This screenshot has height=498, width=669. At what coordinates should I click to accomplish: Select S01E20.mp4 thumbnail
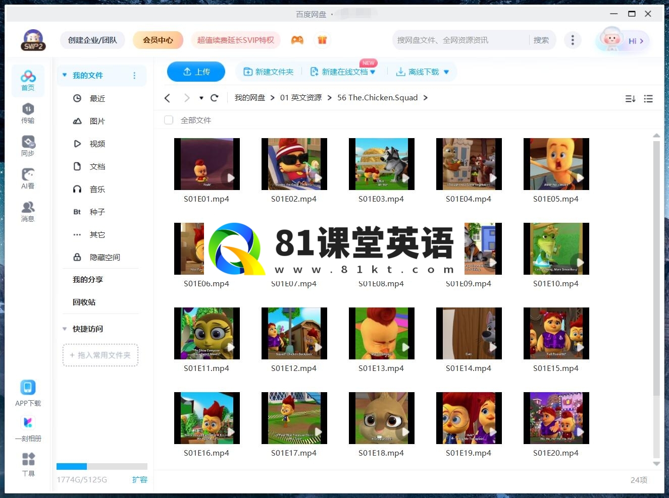[556, 418]
